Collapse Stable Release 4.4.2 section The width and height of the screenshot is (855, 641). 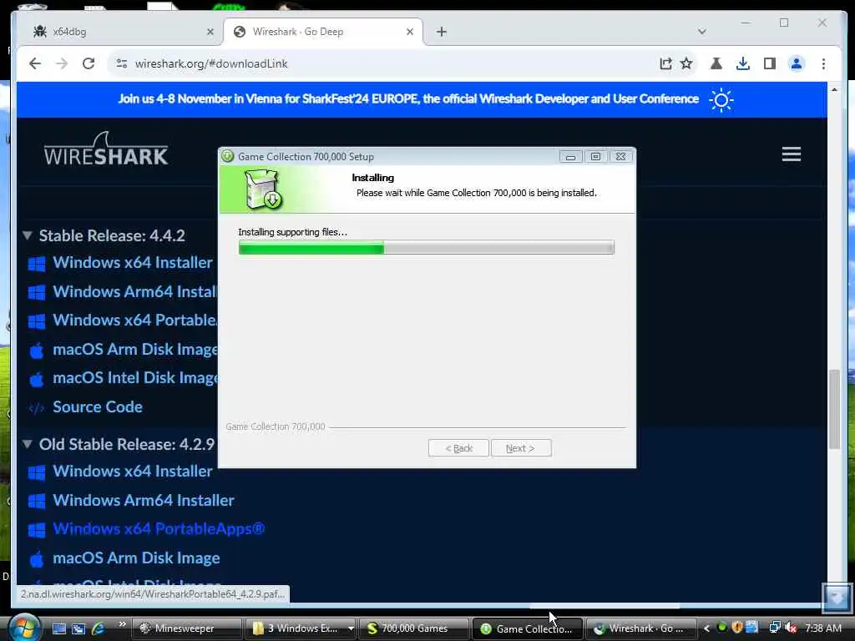pyautogui.click(x=28, y=235)
